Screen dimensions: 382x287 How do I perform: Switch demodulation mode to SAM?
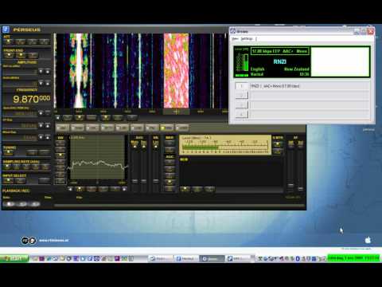(x=77, y=128)
